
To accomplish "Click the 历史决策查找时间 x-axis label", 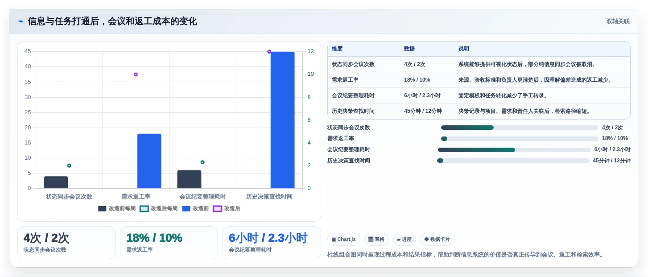I will click(269, 197).
